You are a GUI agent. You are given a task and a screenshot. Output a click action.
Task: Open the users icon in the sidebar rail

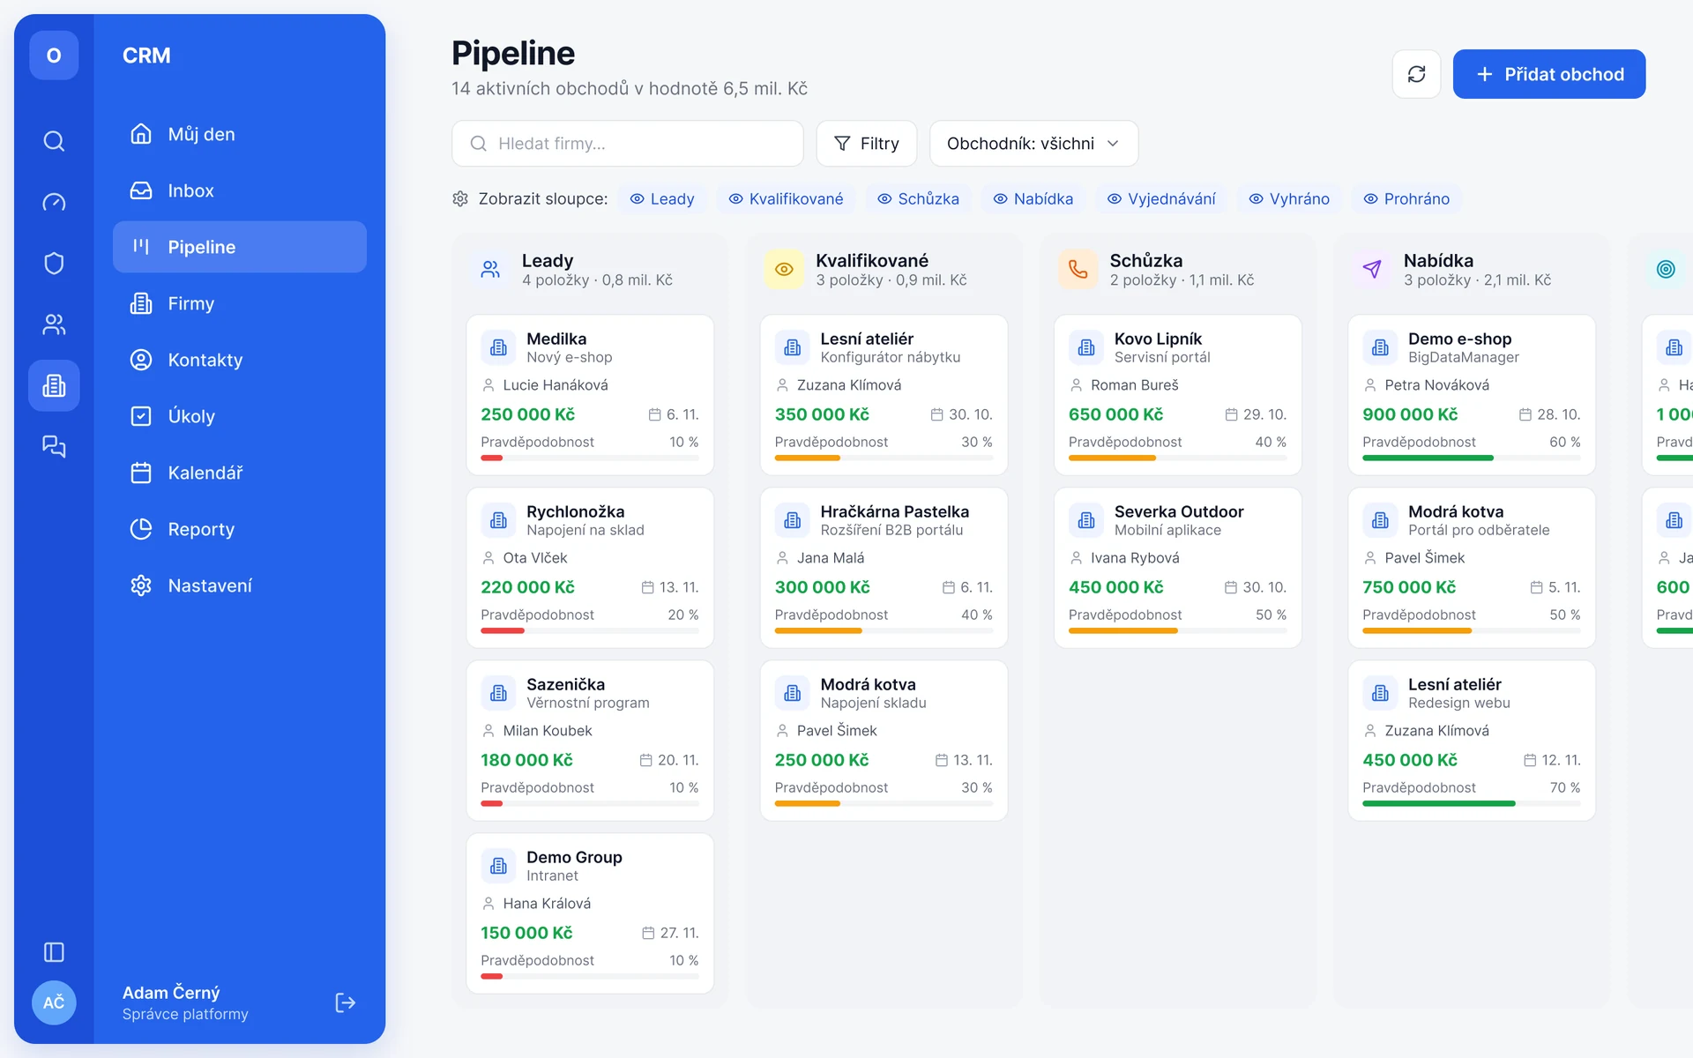coord(54,324)
